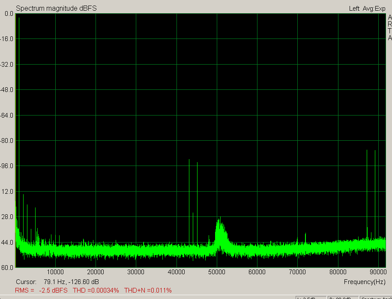The height and width of the screenshot is (299, 392).
Task: Click the 'Spectrum magnitude dBFS' graph title
Action: (x=56, y=8)
